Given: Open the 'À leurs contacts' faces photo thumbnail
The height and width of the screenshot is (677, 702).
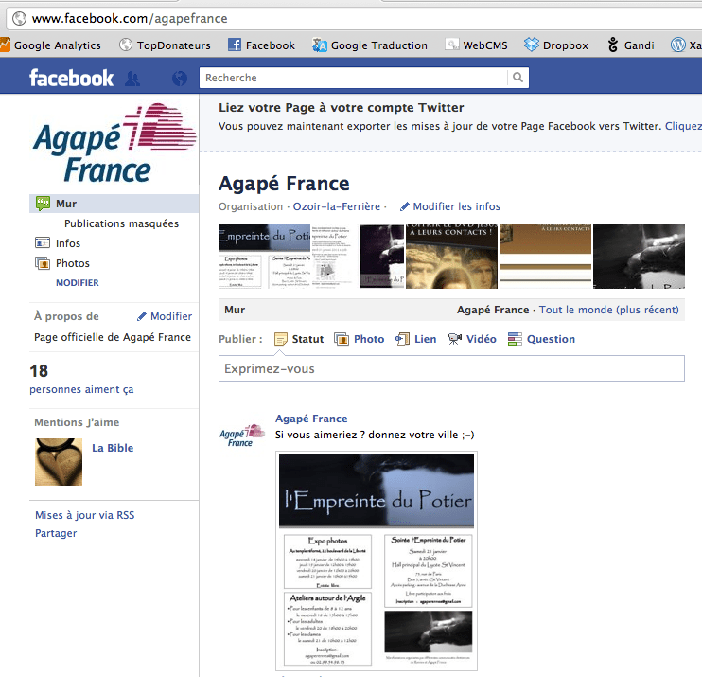Looking at the screenshot, I should coord(451,257).
